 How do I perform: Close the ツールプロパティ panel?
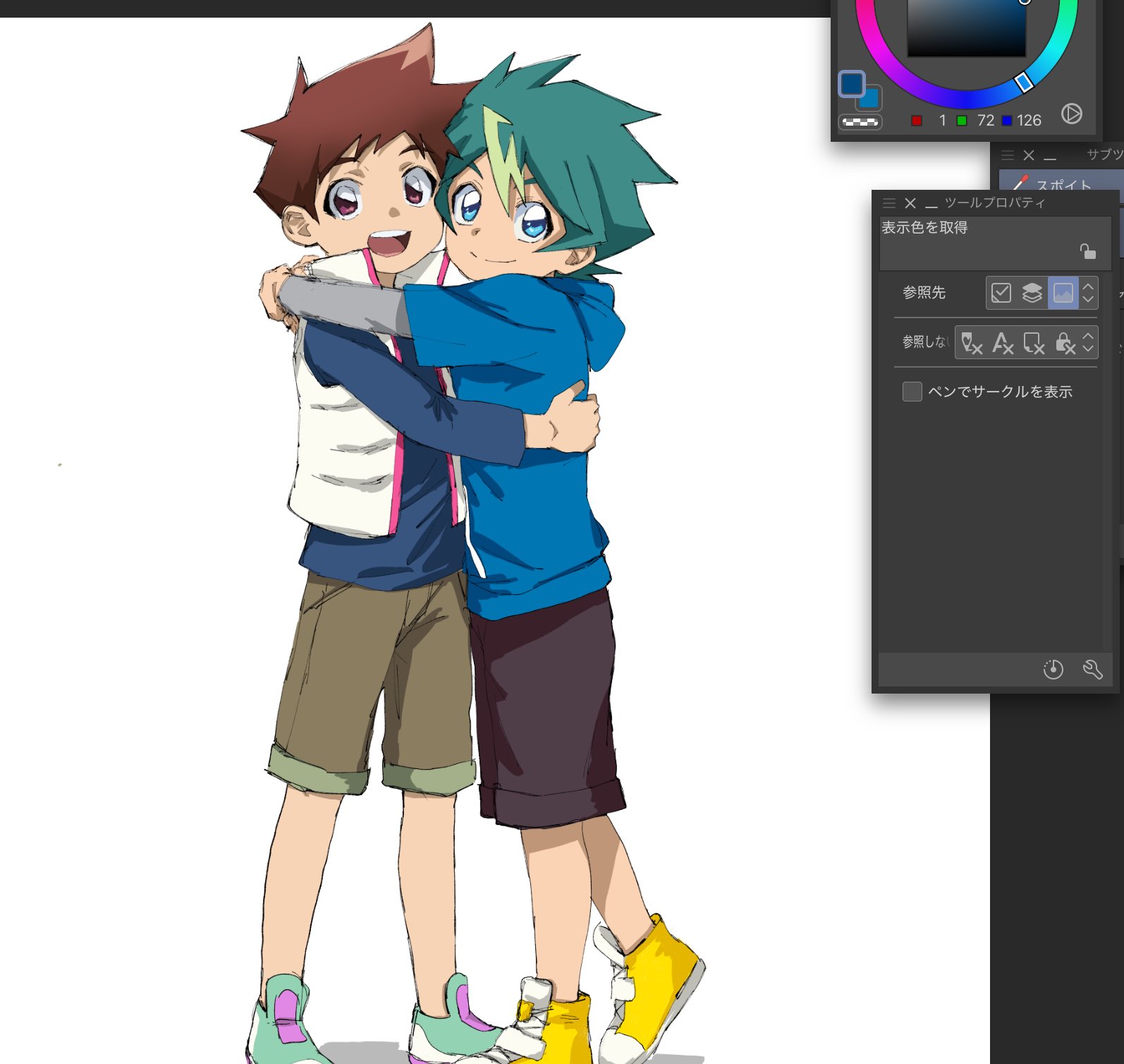point(910,203)
